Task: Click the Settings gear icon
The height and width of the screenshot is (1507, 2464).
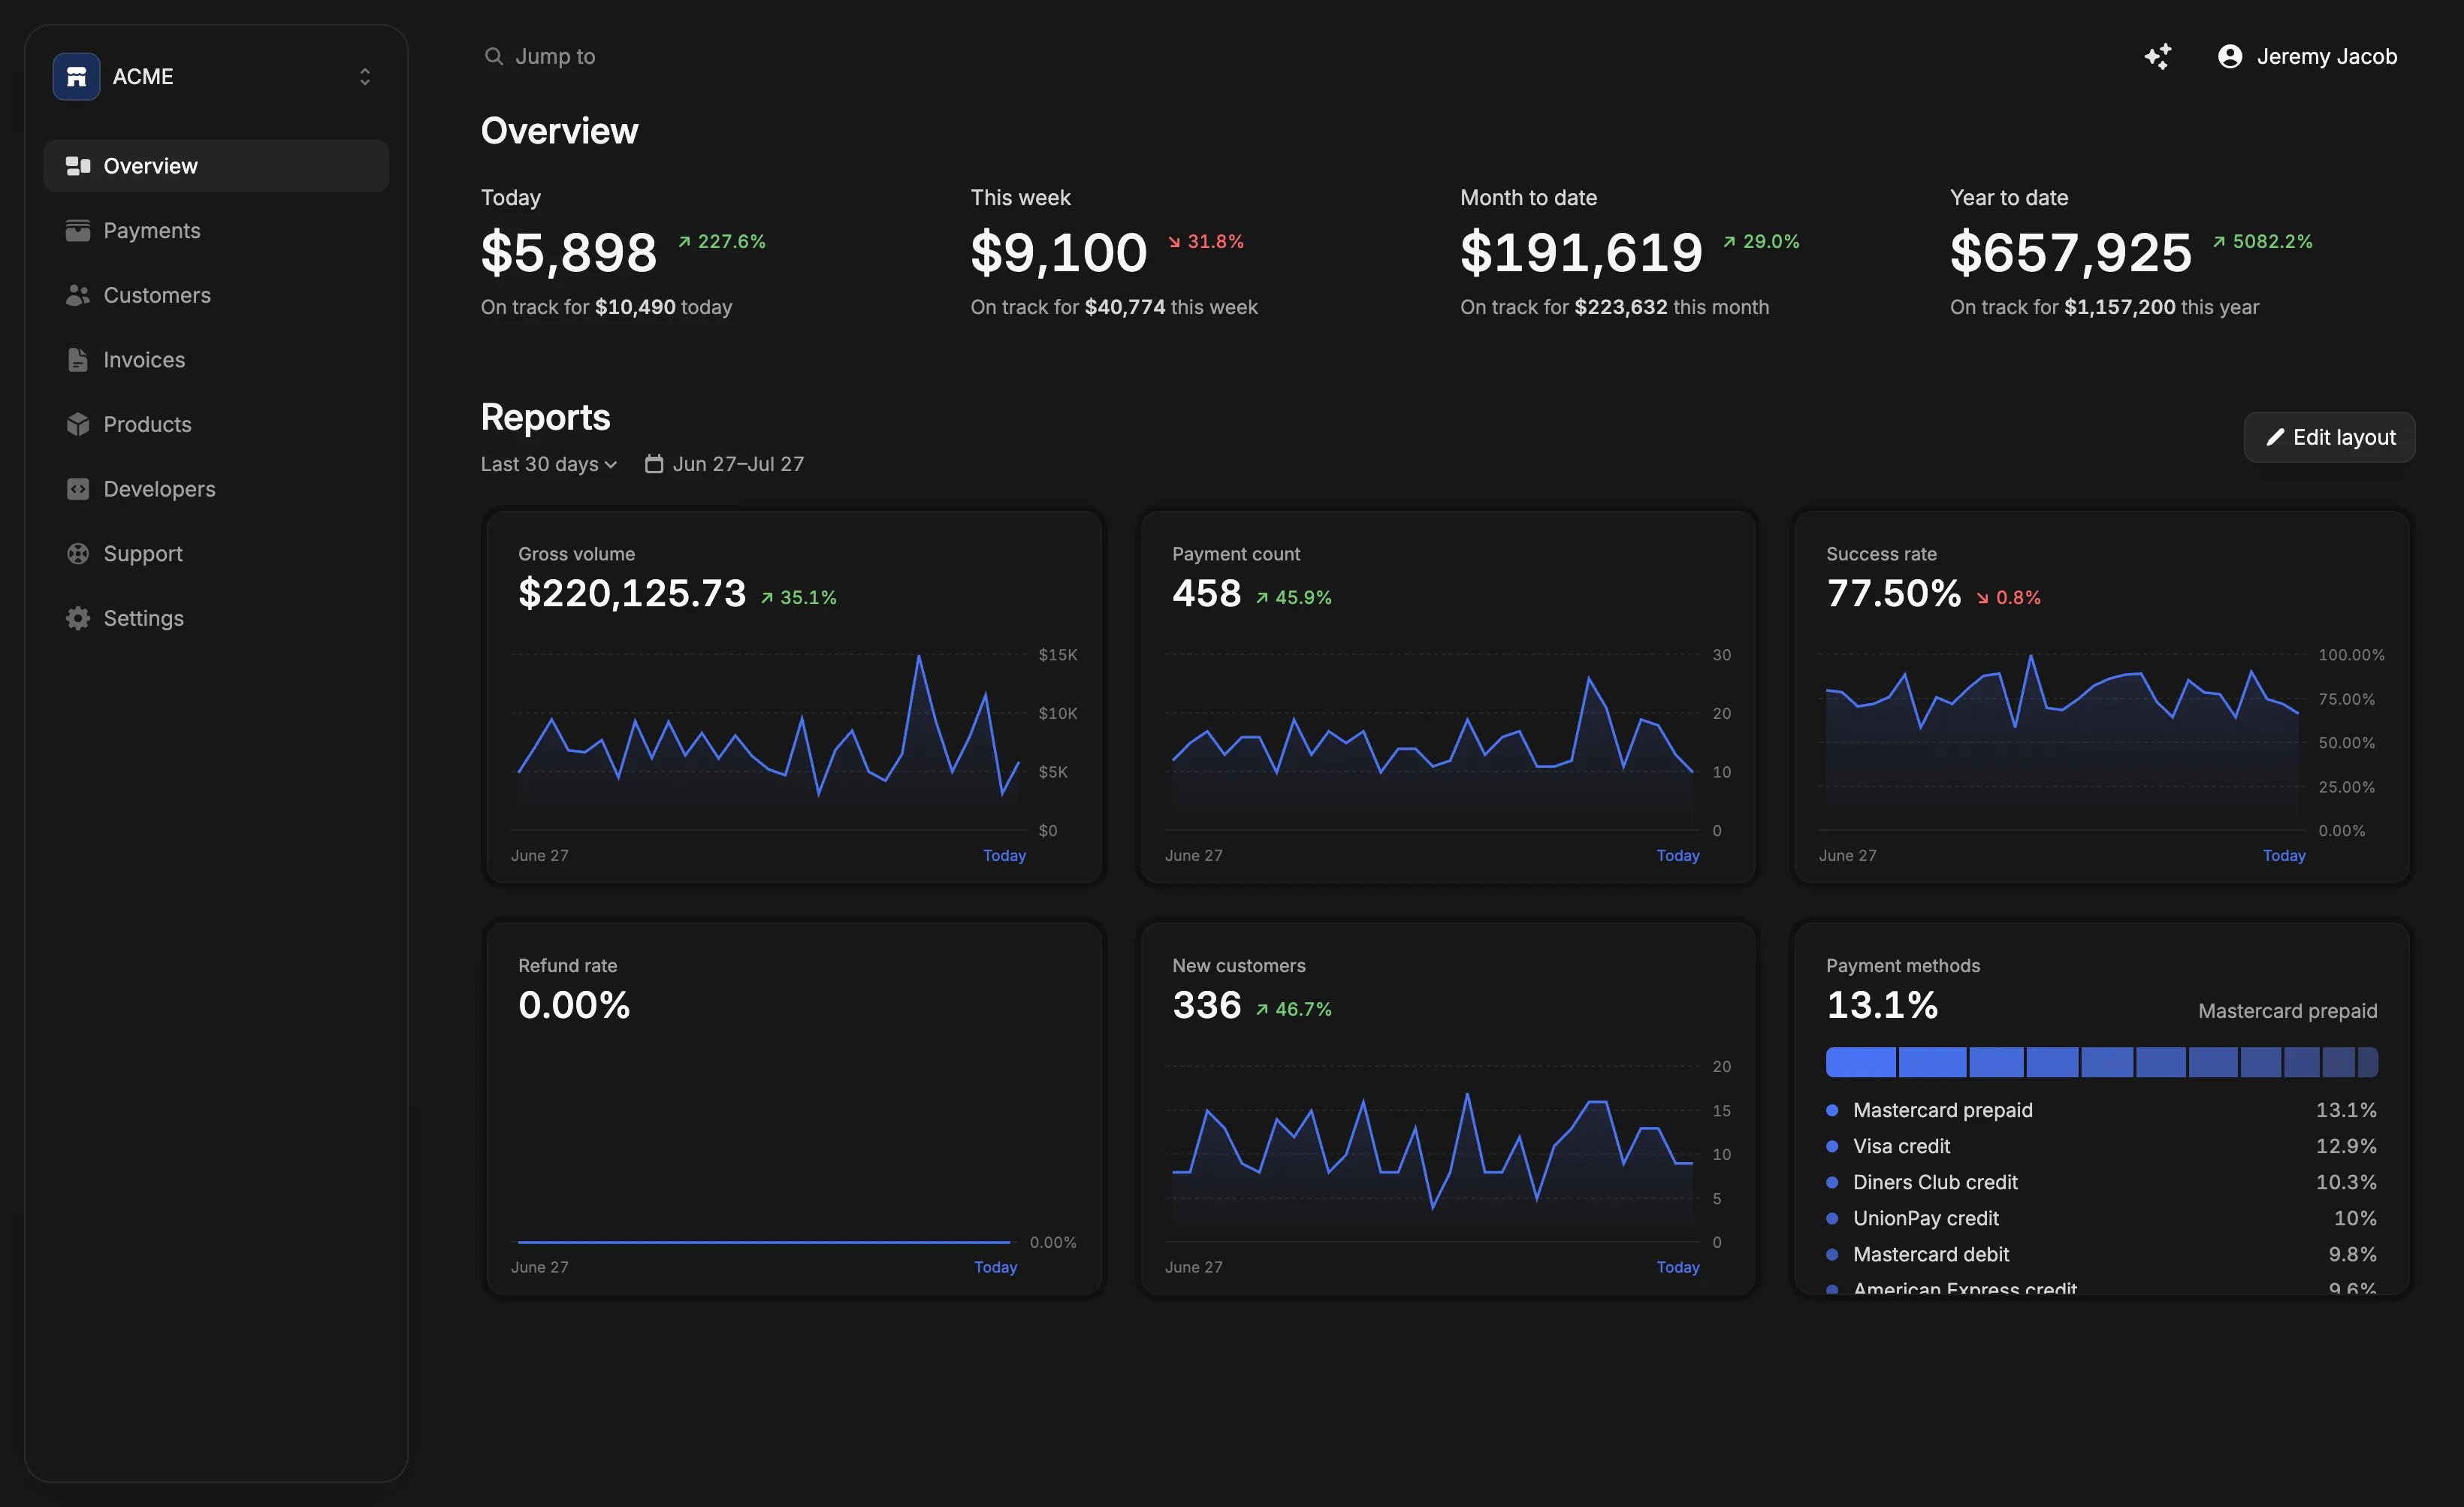Action: (78, 618)
